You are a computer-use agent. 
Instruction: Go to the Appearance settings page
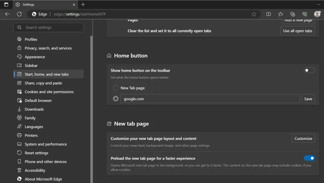coord(35,57)
